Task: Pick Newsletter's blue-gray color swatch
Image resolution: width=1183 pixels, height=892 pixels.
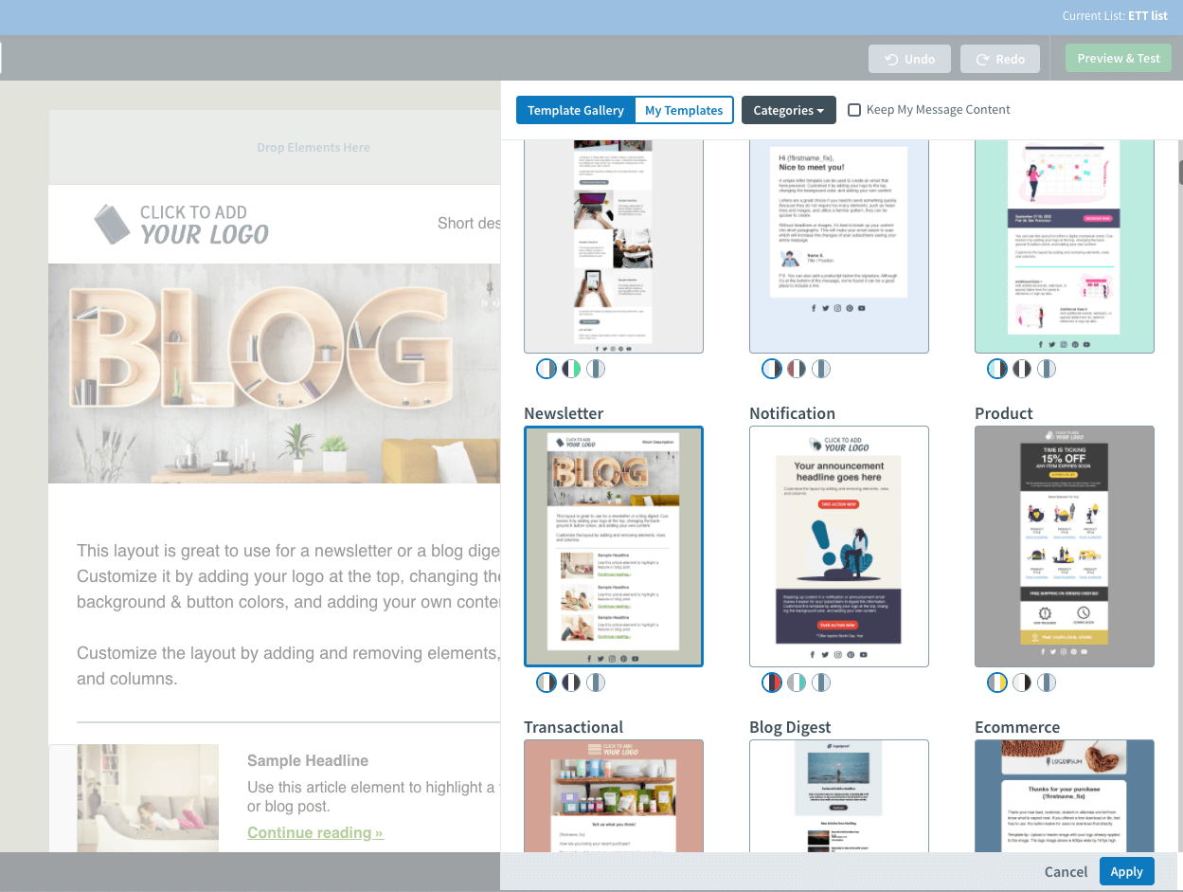Action: (x=596, y=683)
